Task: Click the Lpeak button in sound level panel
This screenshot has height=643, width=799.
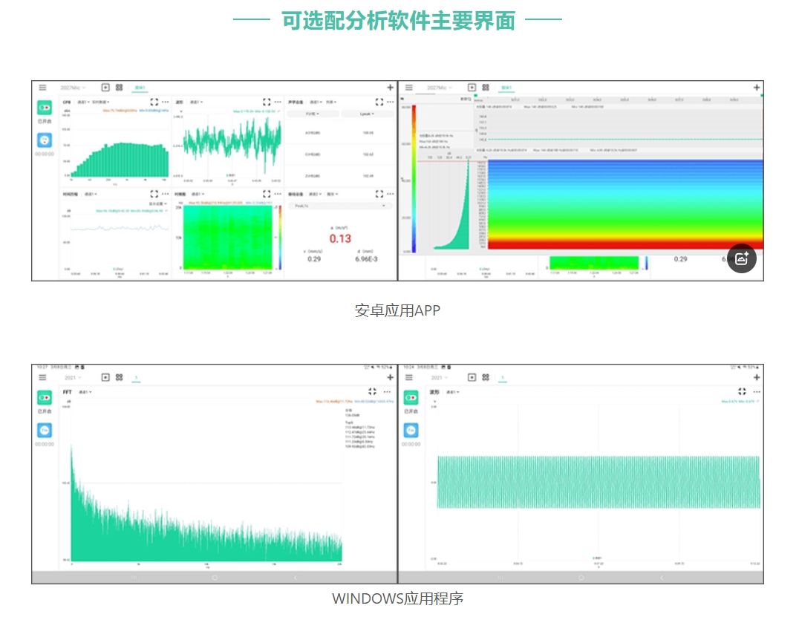Action: point(367,114)
